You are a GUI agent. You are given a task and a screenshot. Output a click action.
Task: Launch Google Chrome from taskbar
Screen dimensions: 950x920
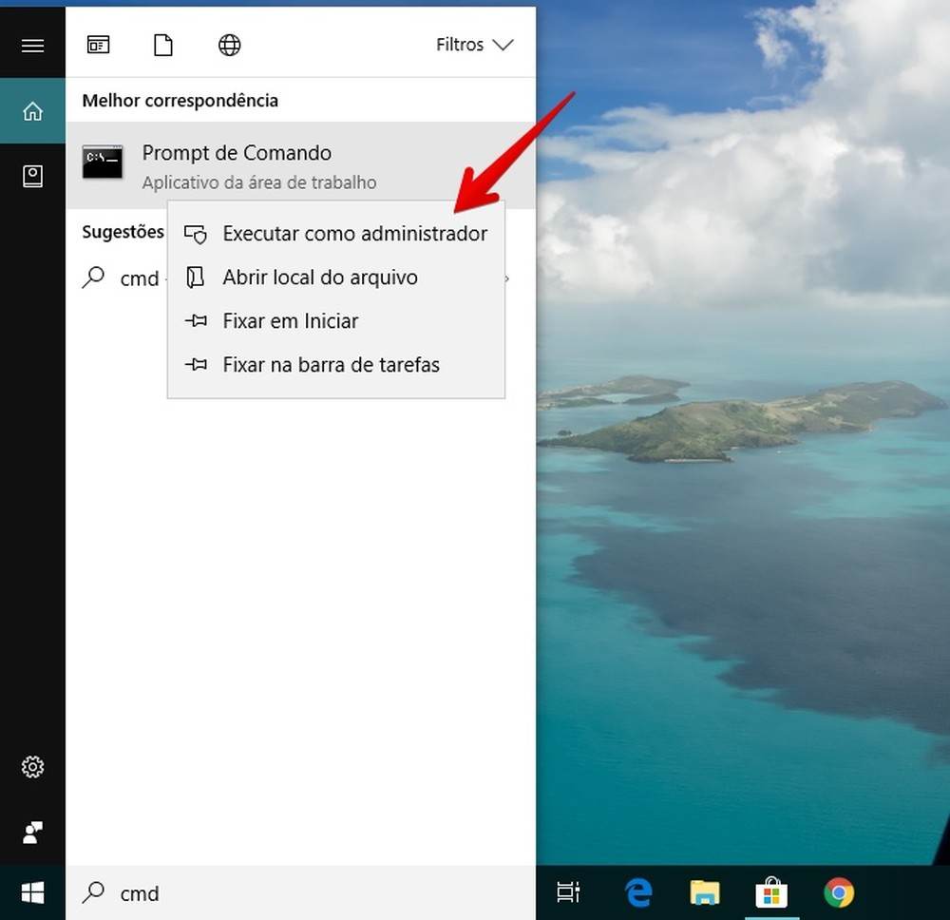point(838,892)
